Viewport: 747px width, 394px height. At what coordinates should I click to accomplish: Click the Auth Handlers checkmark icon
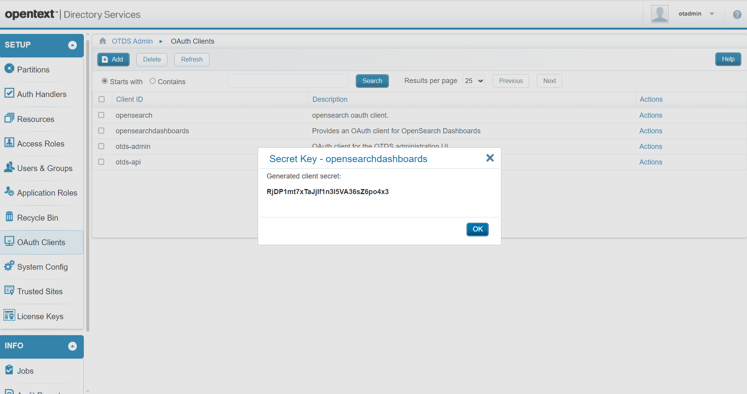tap(9, 93)
